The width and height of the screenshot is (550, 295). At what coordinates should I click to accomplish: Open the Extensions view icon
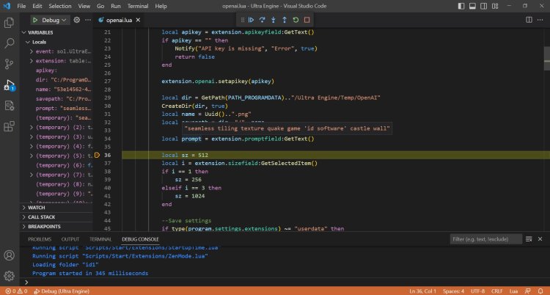tap(10, 126)
